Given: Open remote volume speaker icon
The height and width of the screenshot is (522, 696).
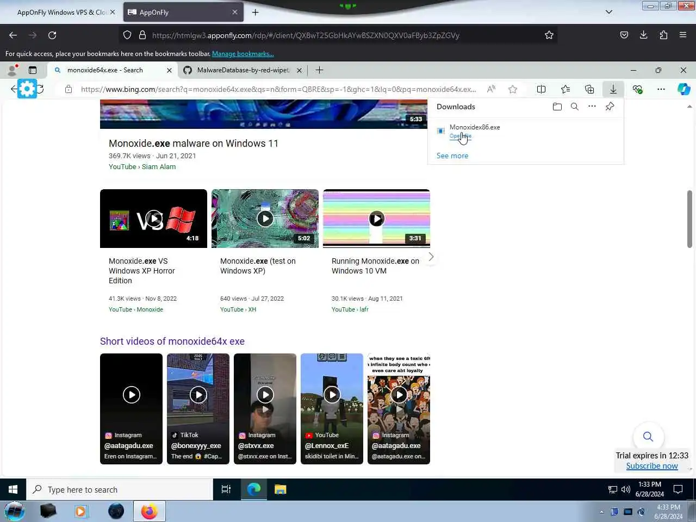Looking at the screenshot, I should pyautogui.click(x=626, y=489).
